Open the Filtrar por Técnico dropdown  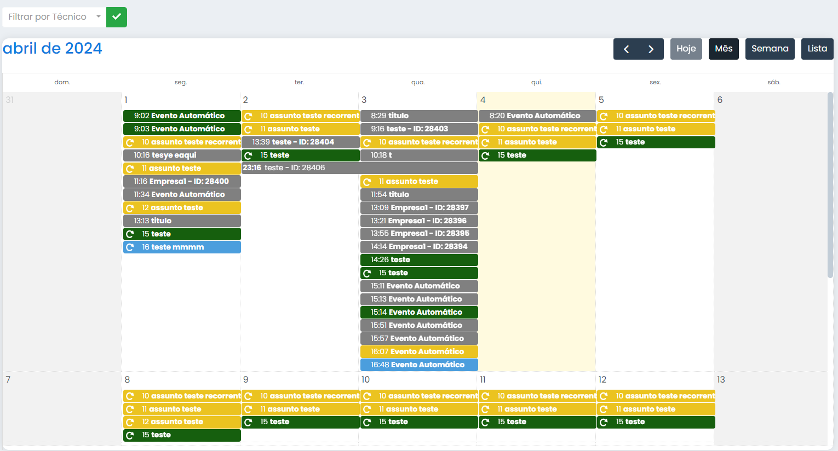[x=54, y=17]
